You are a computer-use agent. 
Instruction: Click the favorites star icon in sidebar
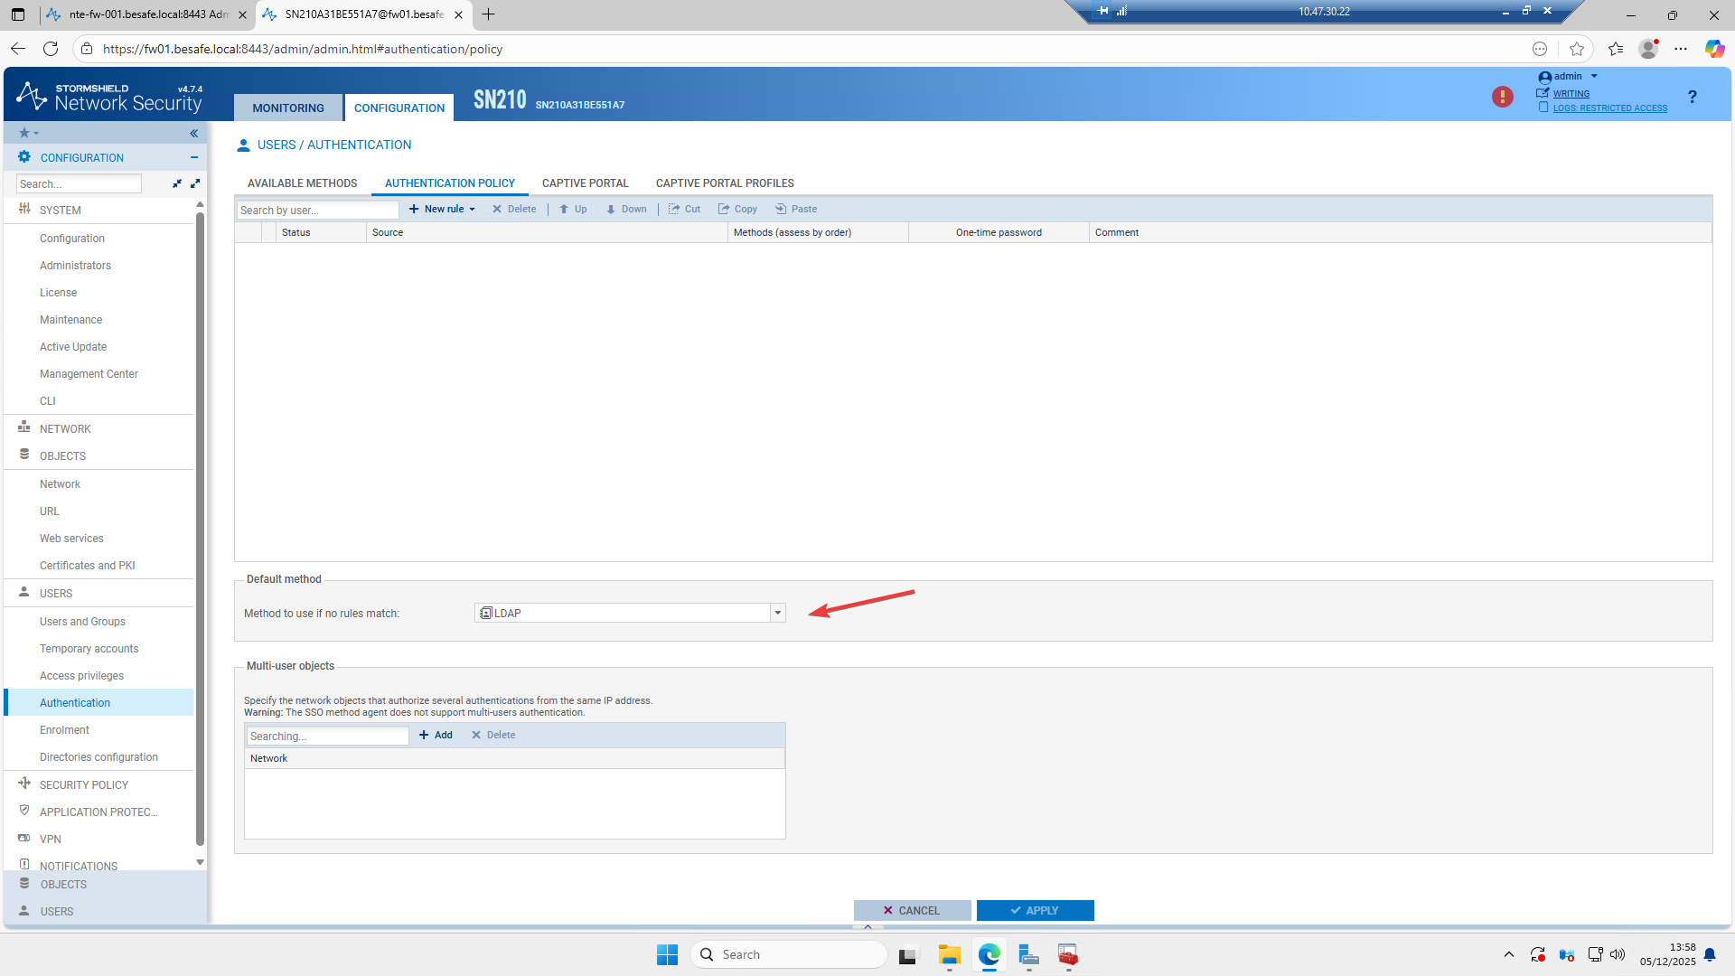(24, 133)
